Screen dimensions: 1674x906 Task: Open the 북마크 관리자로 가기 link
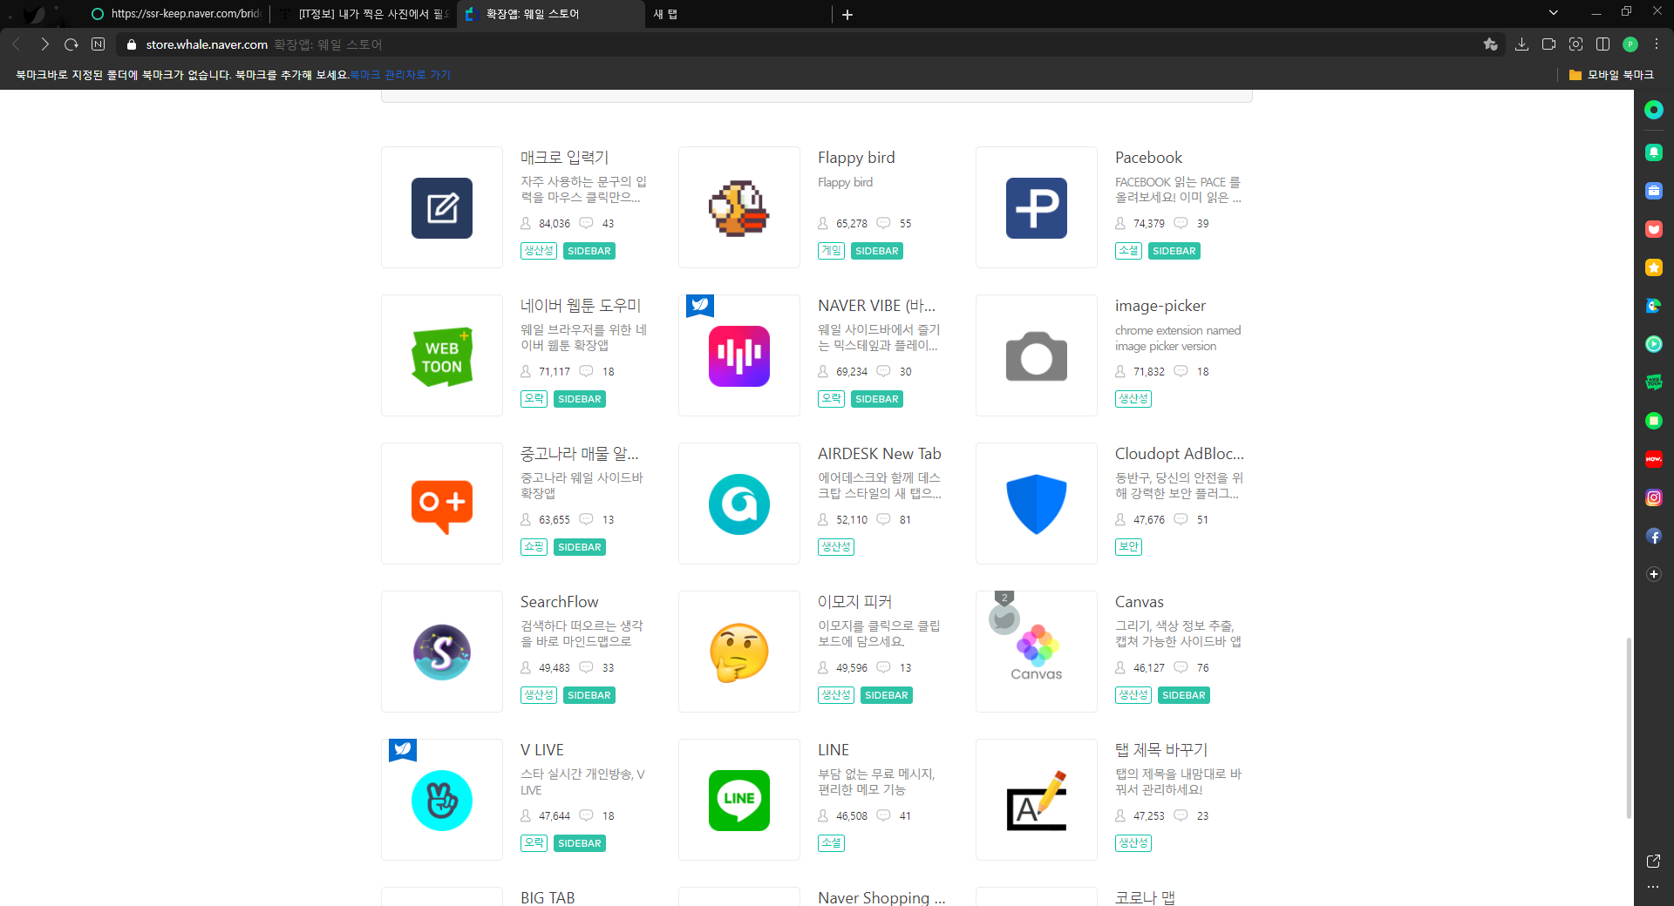point(400,75)
